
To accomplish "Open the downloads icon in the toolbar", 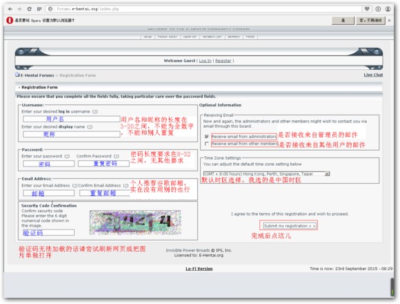I will coord(378,9).
